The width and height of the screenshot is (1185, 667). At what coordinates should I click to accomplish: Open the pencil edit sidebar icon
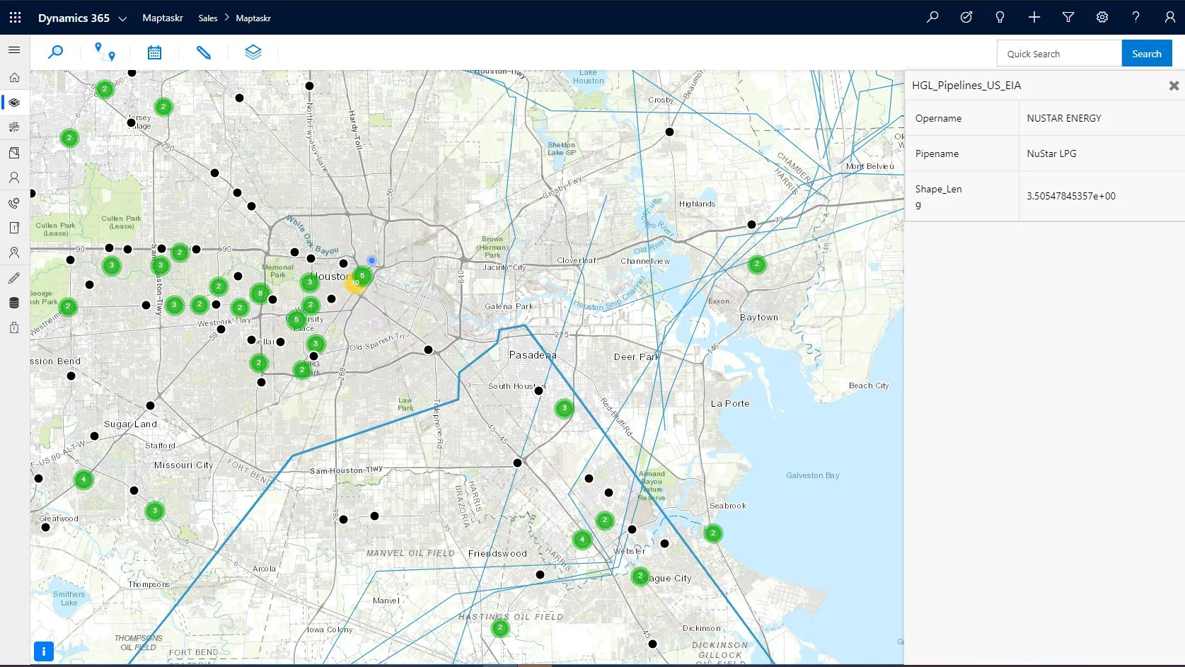point(14,278)
